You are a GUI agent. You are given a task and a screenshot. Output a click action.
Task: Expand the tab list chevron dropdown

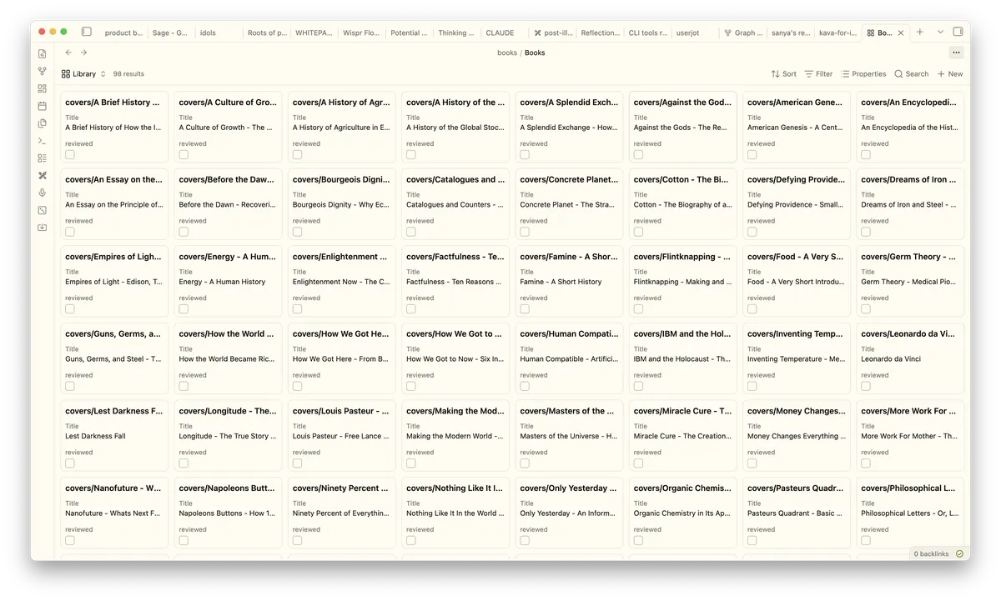940,32
